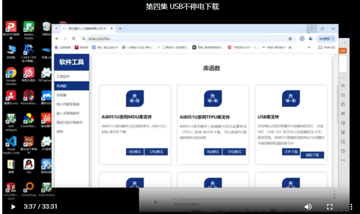
Task: Launch Google Chrome from the desktop
Action: (11, 76)
